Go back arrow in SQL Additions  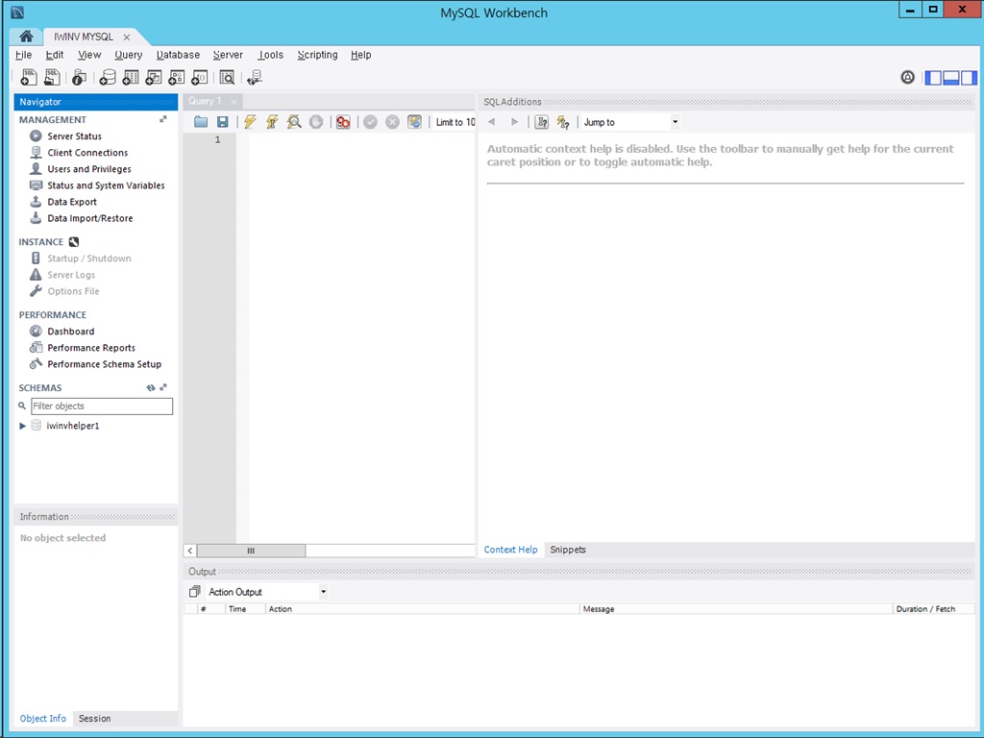(x=492, y=122)
